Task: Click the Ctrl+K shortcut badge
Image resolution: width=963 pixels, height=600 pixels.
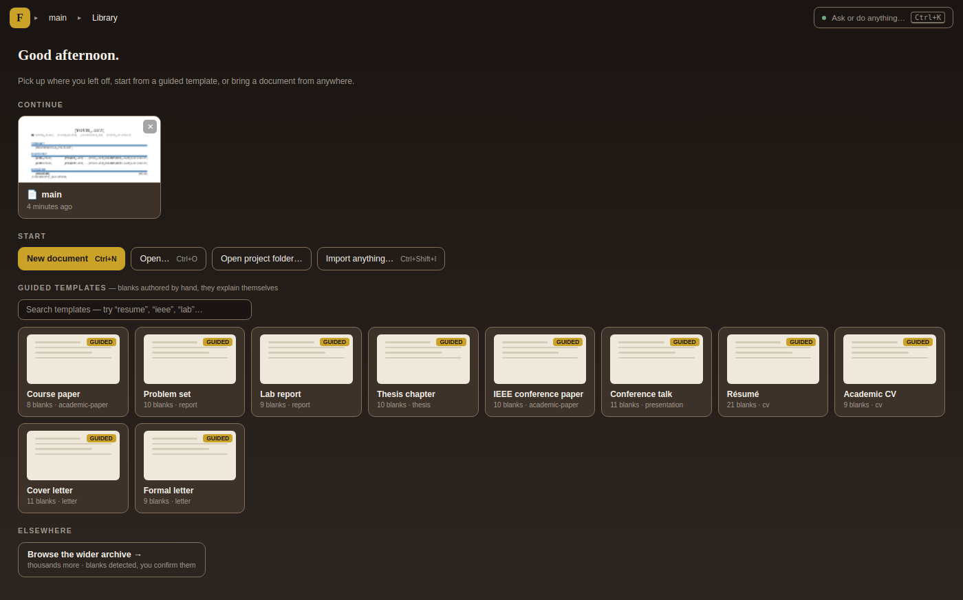Action: tap(928, 18)
